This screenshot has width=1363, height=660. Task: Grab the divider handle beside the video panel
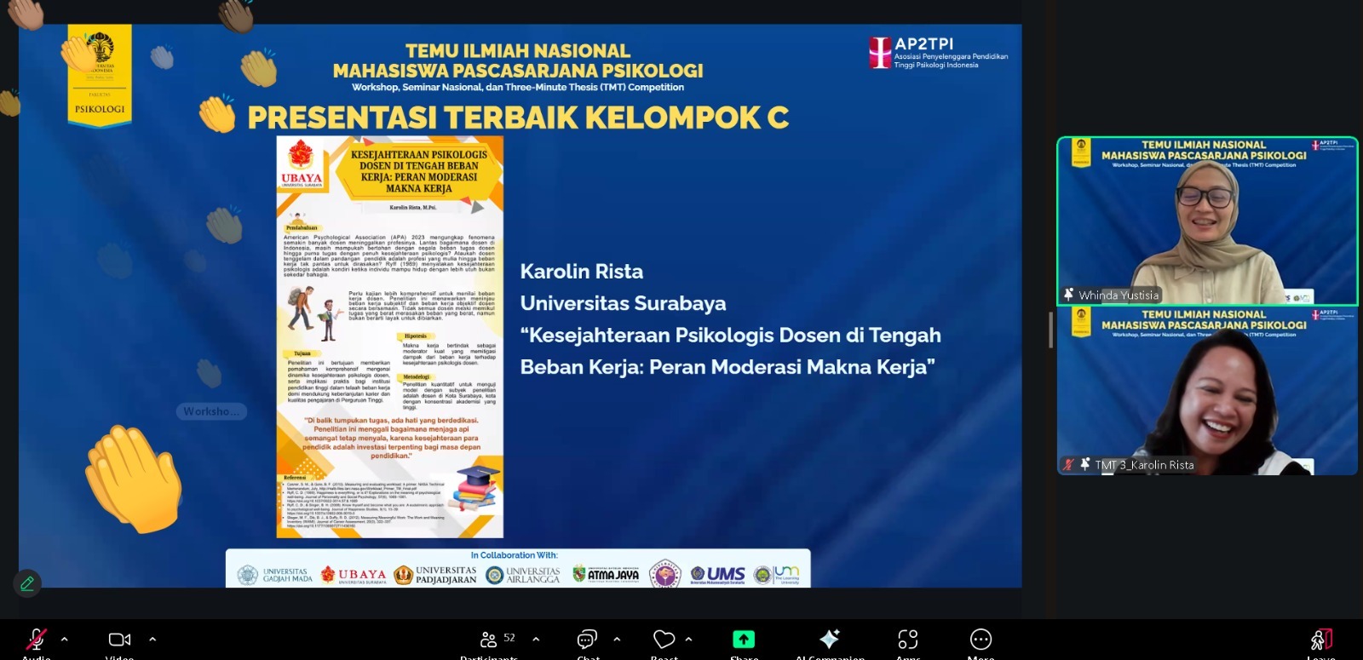click(1050, 328)
